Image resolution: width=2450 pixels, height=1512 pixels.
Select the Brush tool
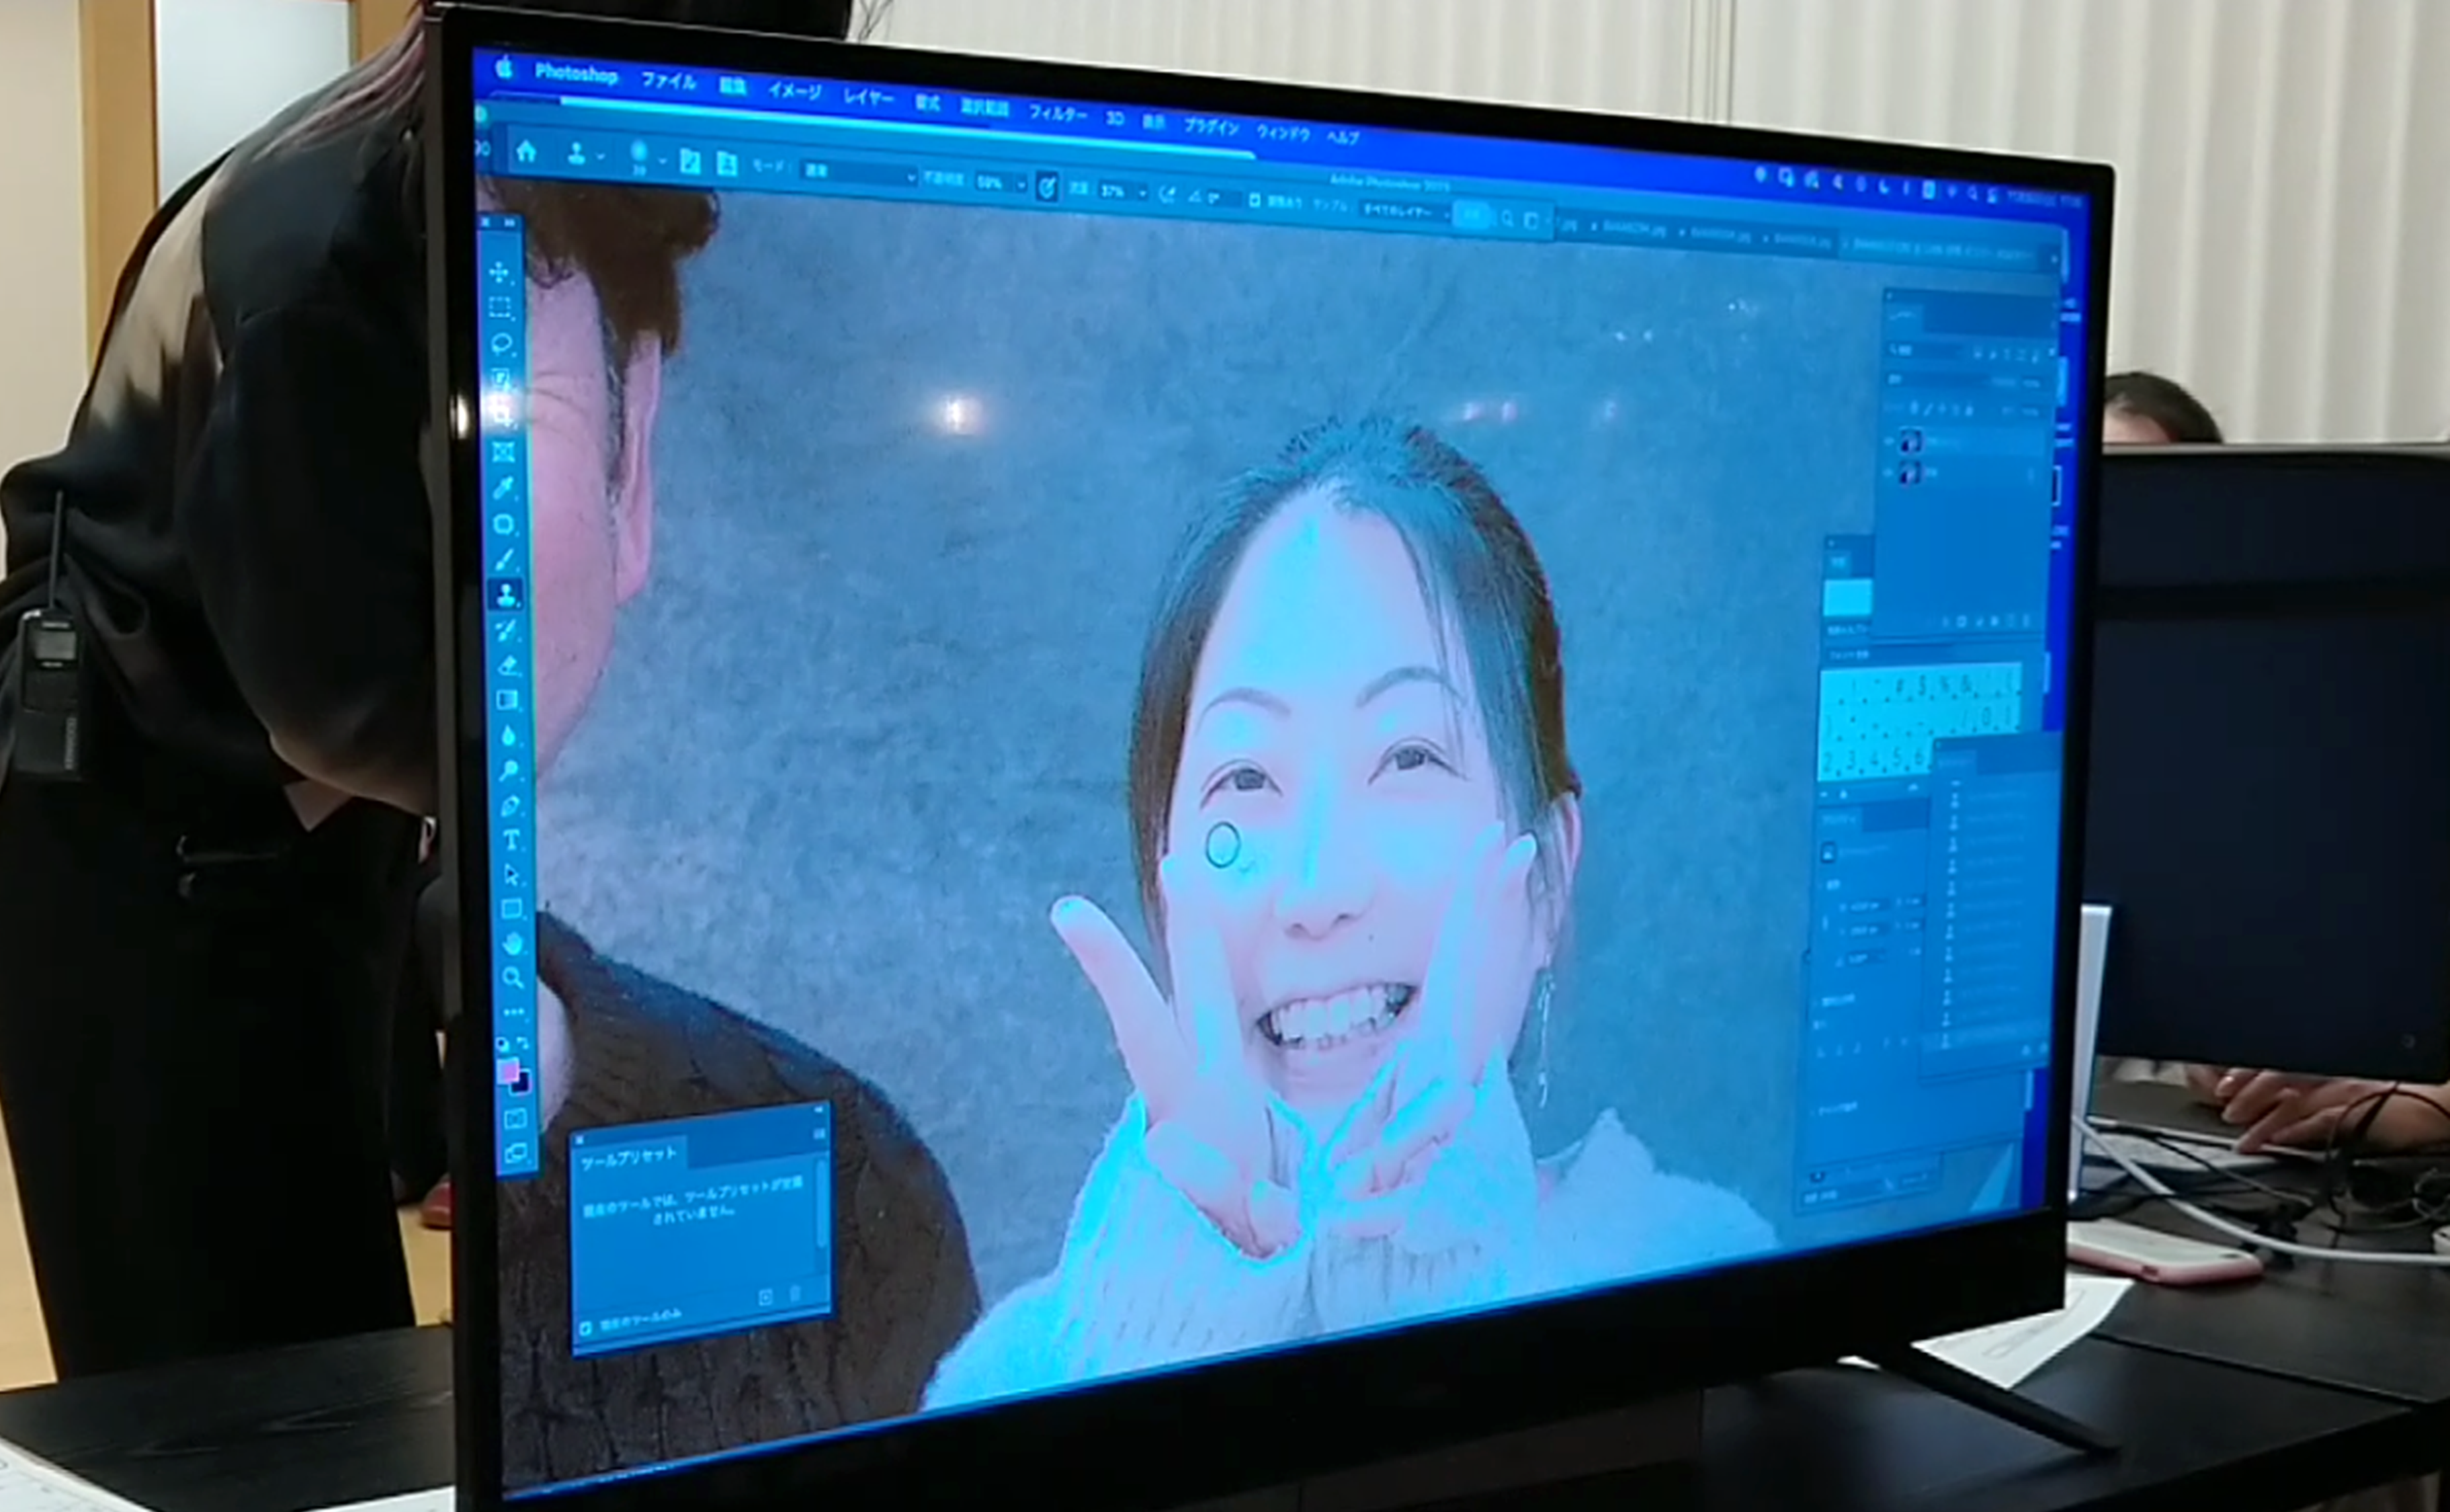pyautogui.click(x=506, y=559)
